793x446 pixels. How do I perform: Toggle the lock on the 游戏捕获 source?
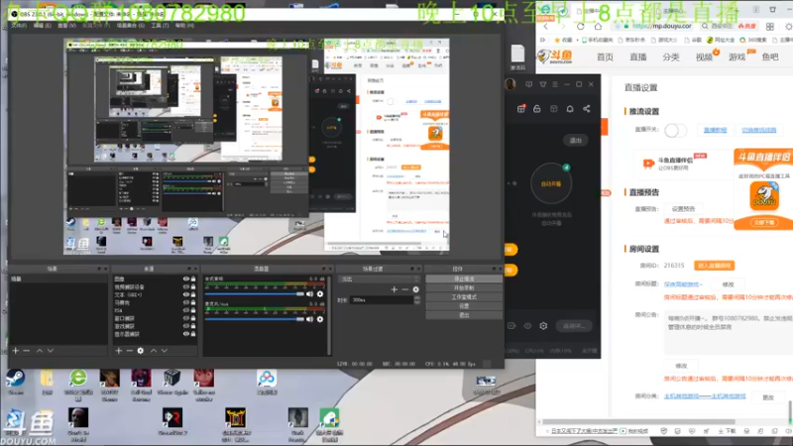click(x=192, y=326)
